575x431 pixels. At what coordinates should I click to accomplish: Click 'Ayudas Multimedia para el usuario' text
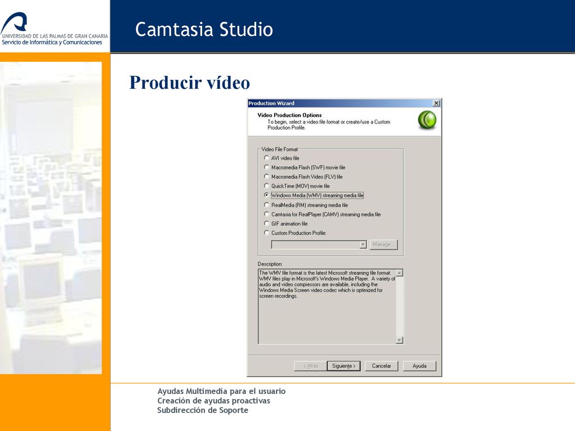[221, 391]
